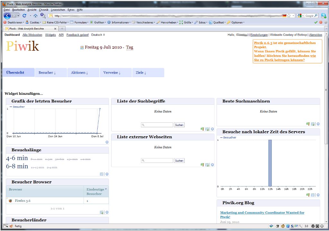The width and height of the screenshot is (329, 231).
Task: Click table view icon in Besuchslänge widget
Action: coord(102,174)
